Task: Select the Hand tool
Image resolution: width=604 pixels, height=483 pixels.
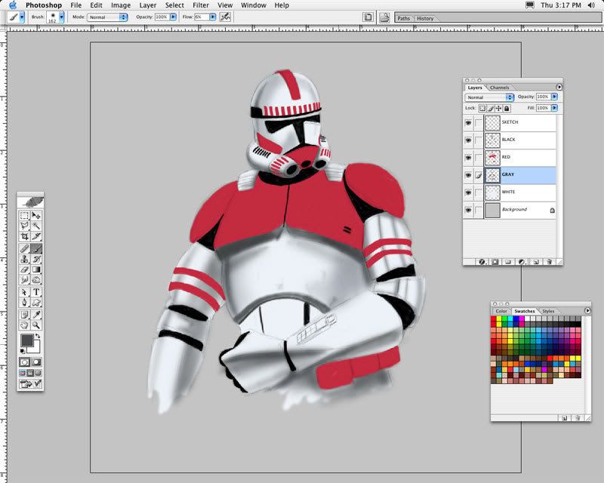Action: click(25, 325)
